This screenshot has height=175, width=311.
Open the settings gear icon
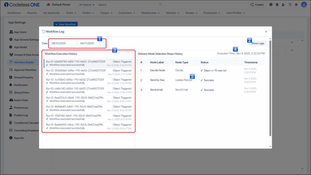pos(296,5)
